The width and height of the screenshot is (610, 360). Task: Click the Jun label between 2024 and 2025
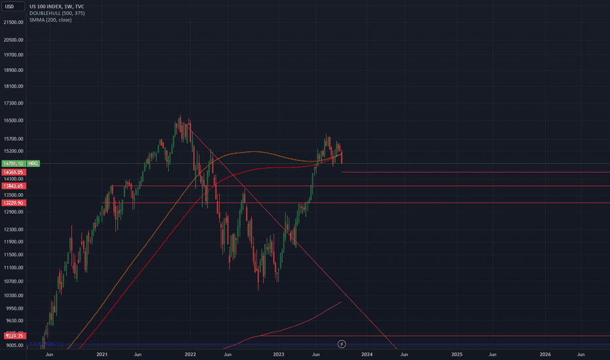pos(404,355)
